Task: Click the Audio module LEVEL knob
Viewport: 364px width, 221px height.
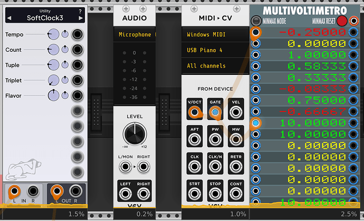Action: pyautogui.click(x=135, y=134)
